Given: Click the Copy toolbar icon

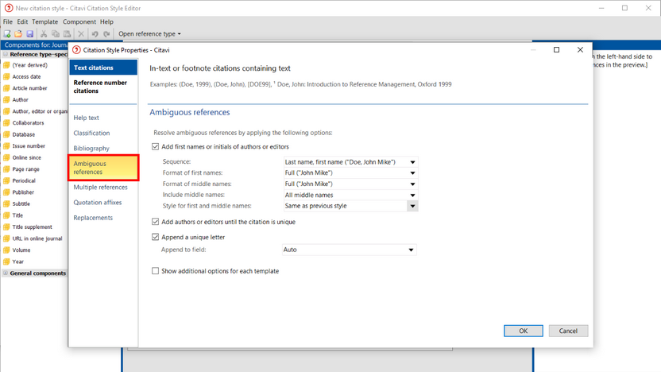Looking at the screenshot, I should coord(56,33).
